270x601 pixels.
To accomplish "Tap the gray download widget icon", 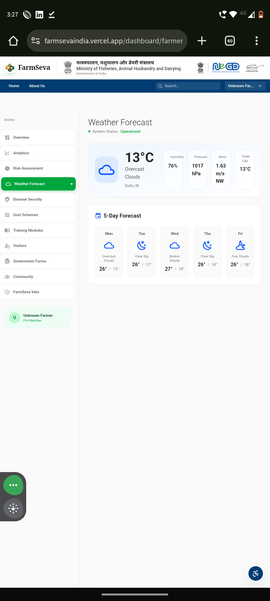I will [13, 508].
